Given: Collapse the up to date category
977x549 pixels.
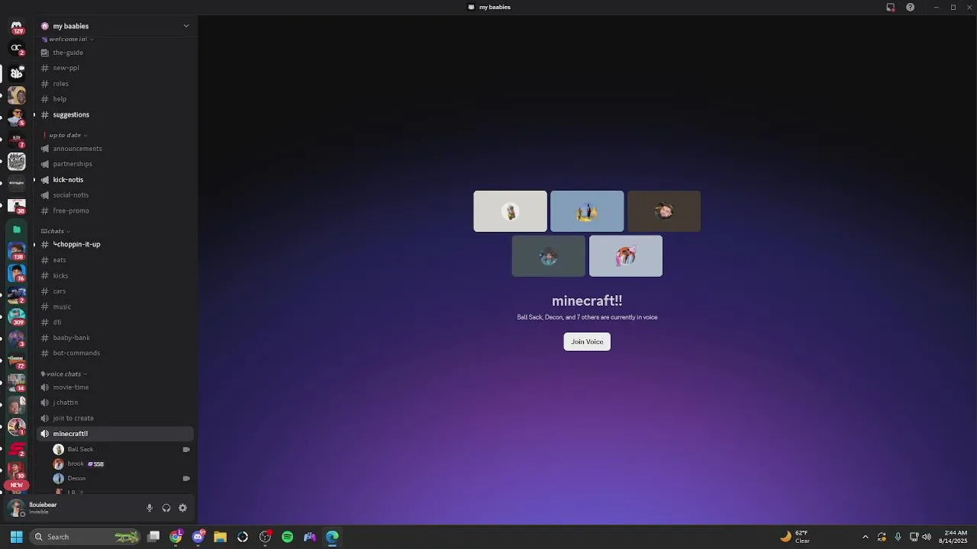Looking at the screenshot, I should click(x=67, y=135).
